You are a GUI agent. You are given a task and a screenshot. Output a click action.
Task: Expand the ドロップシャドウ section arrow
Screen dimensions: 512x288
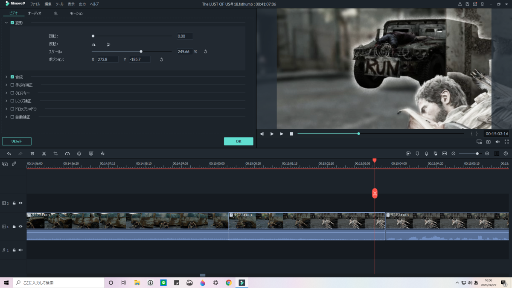coord(6,109)
